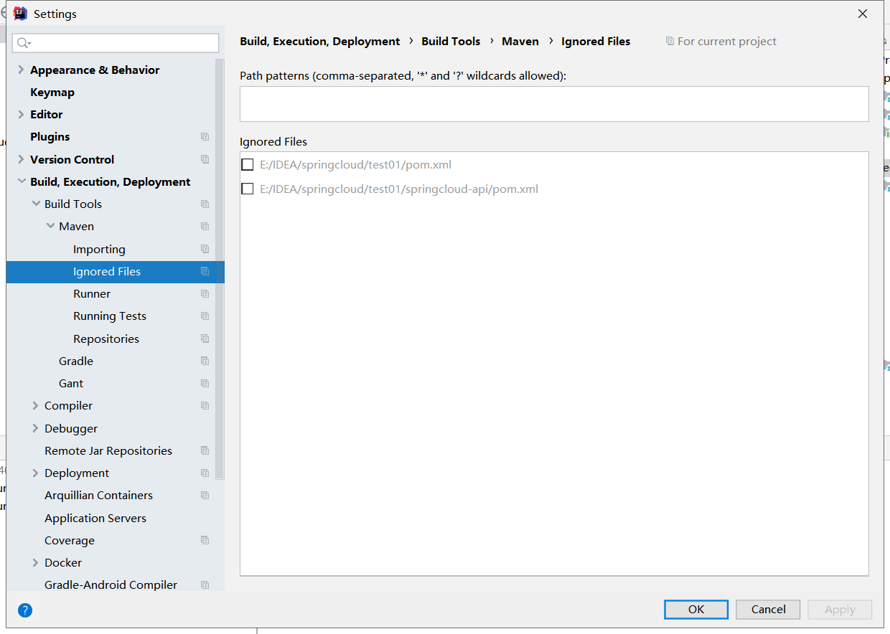Expand the Docker node
Viewport: 890px width, 634px height.
point(36,562)
